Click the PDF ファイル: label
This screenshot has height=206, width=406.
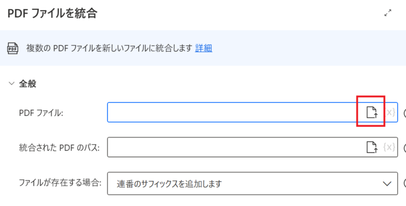tap(41, 113)
